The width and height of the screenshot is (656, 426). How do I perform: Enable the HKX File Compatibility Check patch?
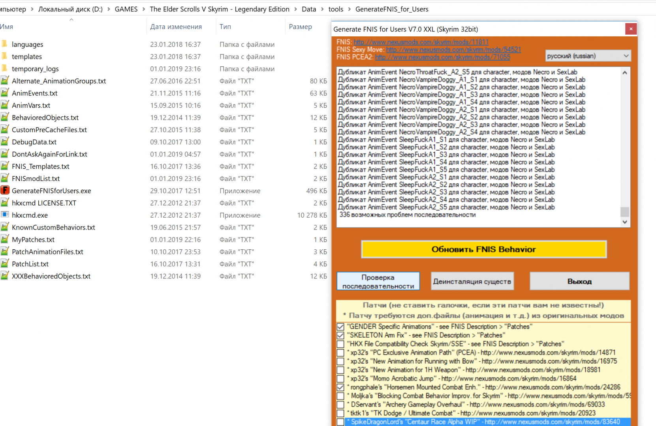coord(340,344)
